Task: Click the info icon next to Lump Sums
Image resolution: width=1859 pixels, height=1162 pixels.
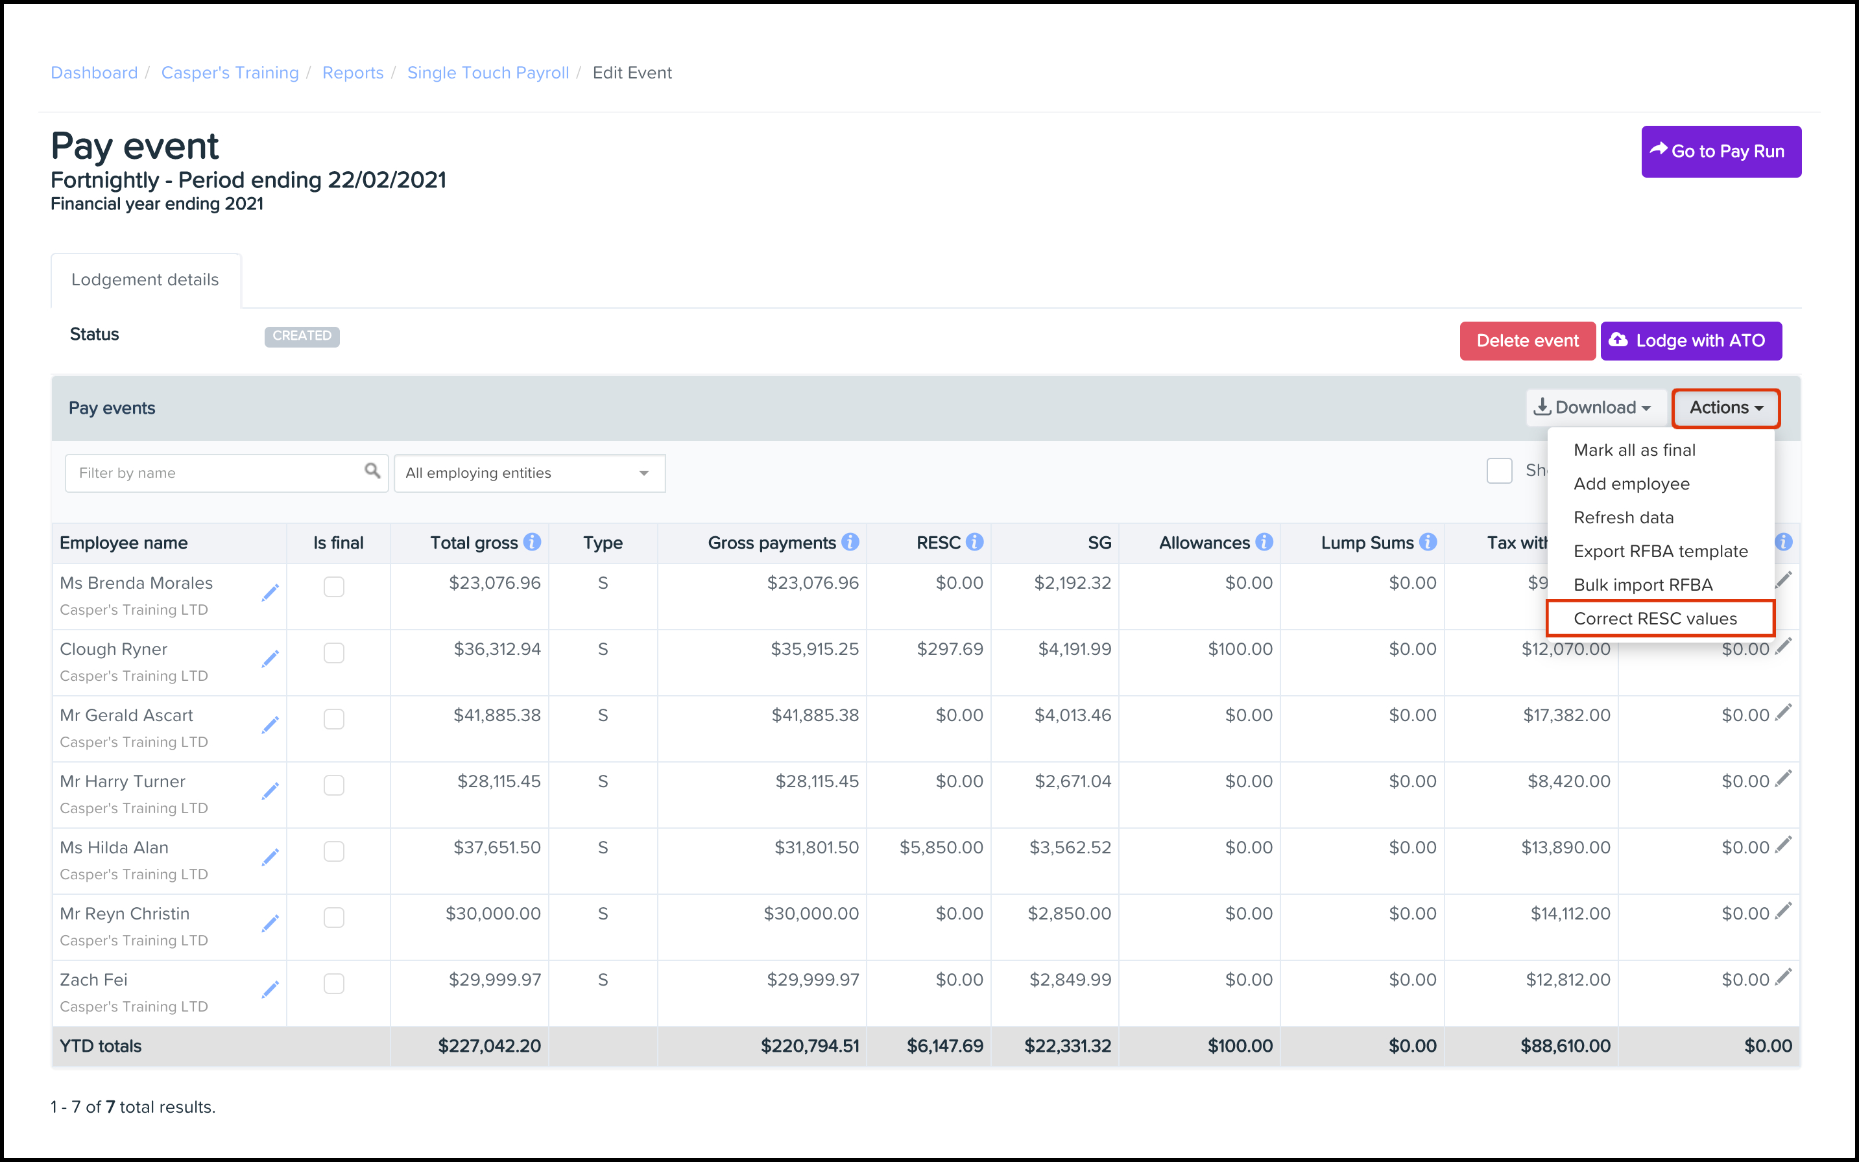Action: 1428,542
